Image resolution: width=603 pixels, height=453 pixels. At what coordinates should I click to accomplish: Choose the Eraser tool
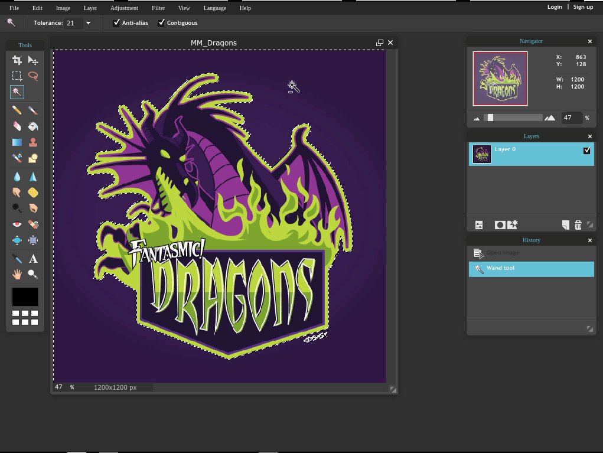[17, 126]
